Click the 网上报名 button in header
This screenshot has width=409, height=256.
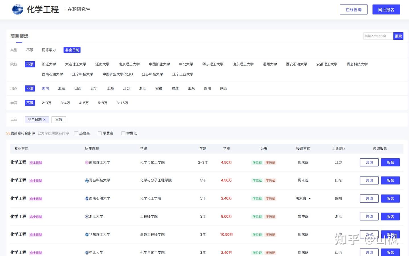(x=386, y=9)
